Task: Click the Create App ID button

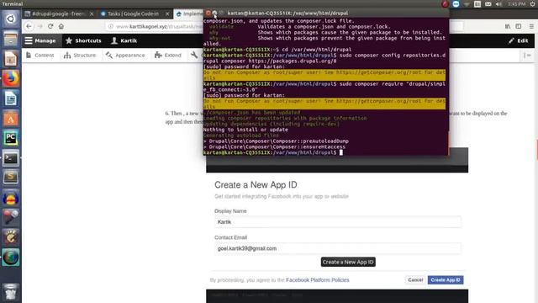Action: [446, 280]
